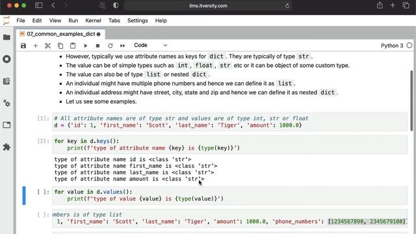Screen dimensions: 416x234
Task: Click the blue collapser bar of active cell
Action: click(24, 196)
